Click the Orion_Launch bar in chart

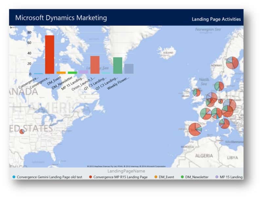click(95, 65)
